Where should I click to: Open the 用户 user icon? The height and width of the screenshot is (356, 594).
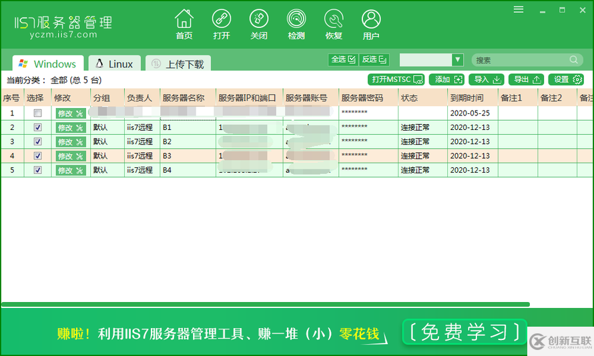pyautogui.click(x=371, y=19)
